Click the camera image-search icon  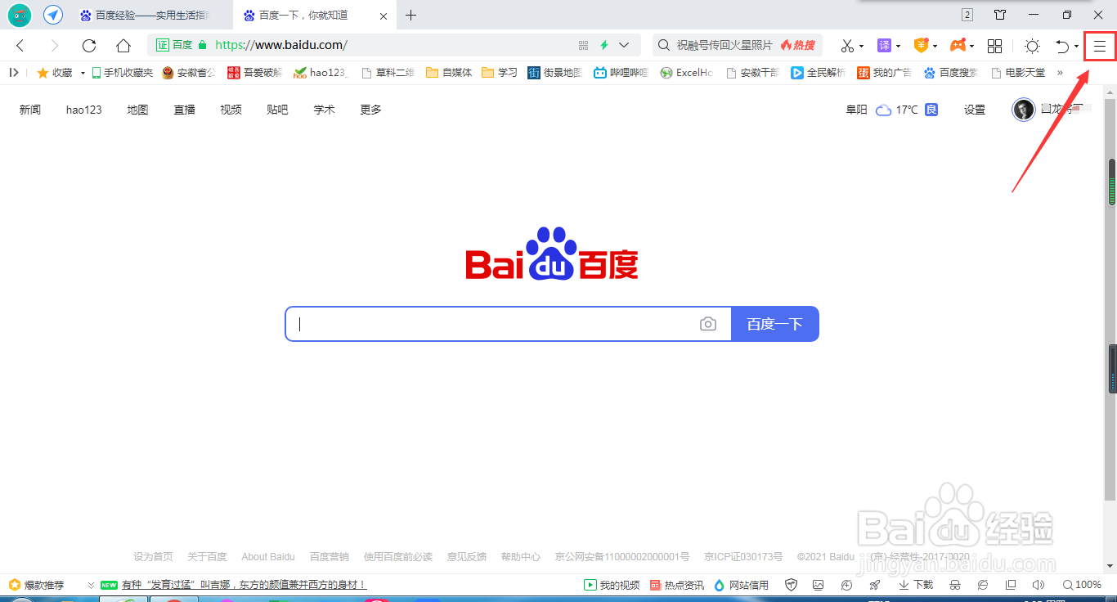coord(708,325)
